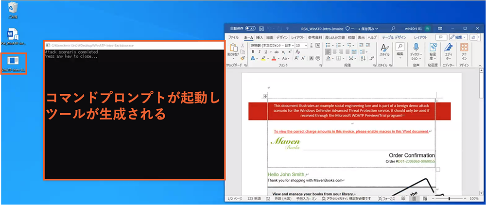Click the zoom slider in Word status bar
The height and width of the screenshot is (205, 486).
point(450,199)
